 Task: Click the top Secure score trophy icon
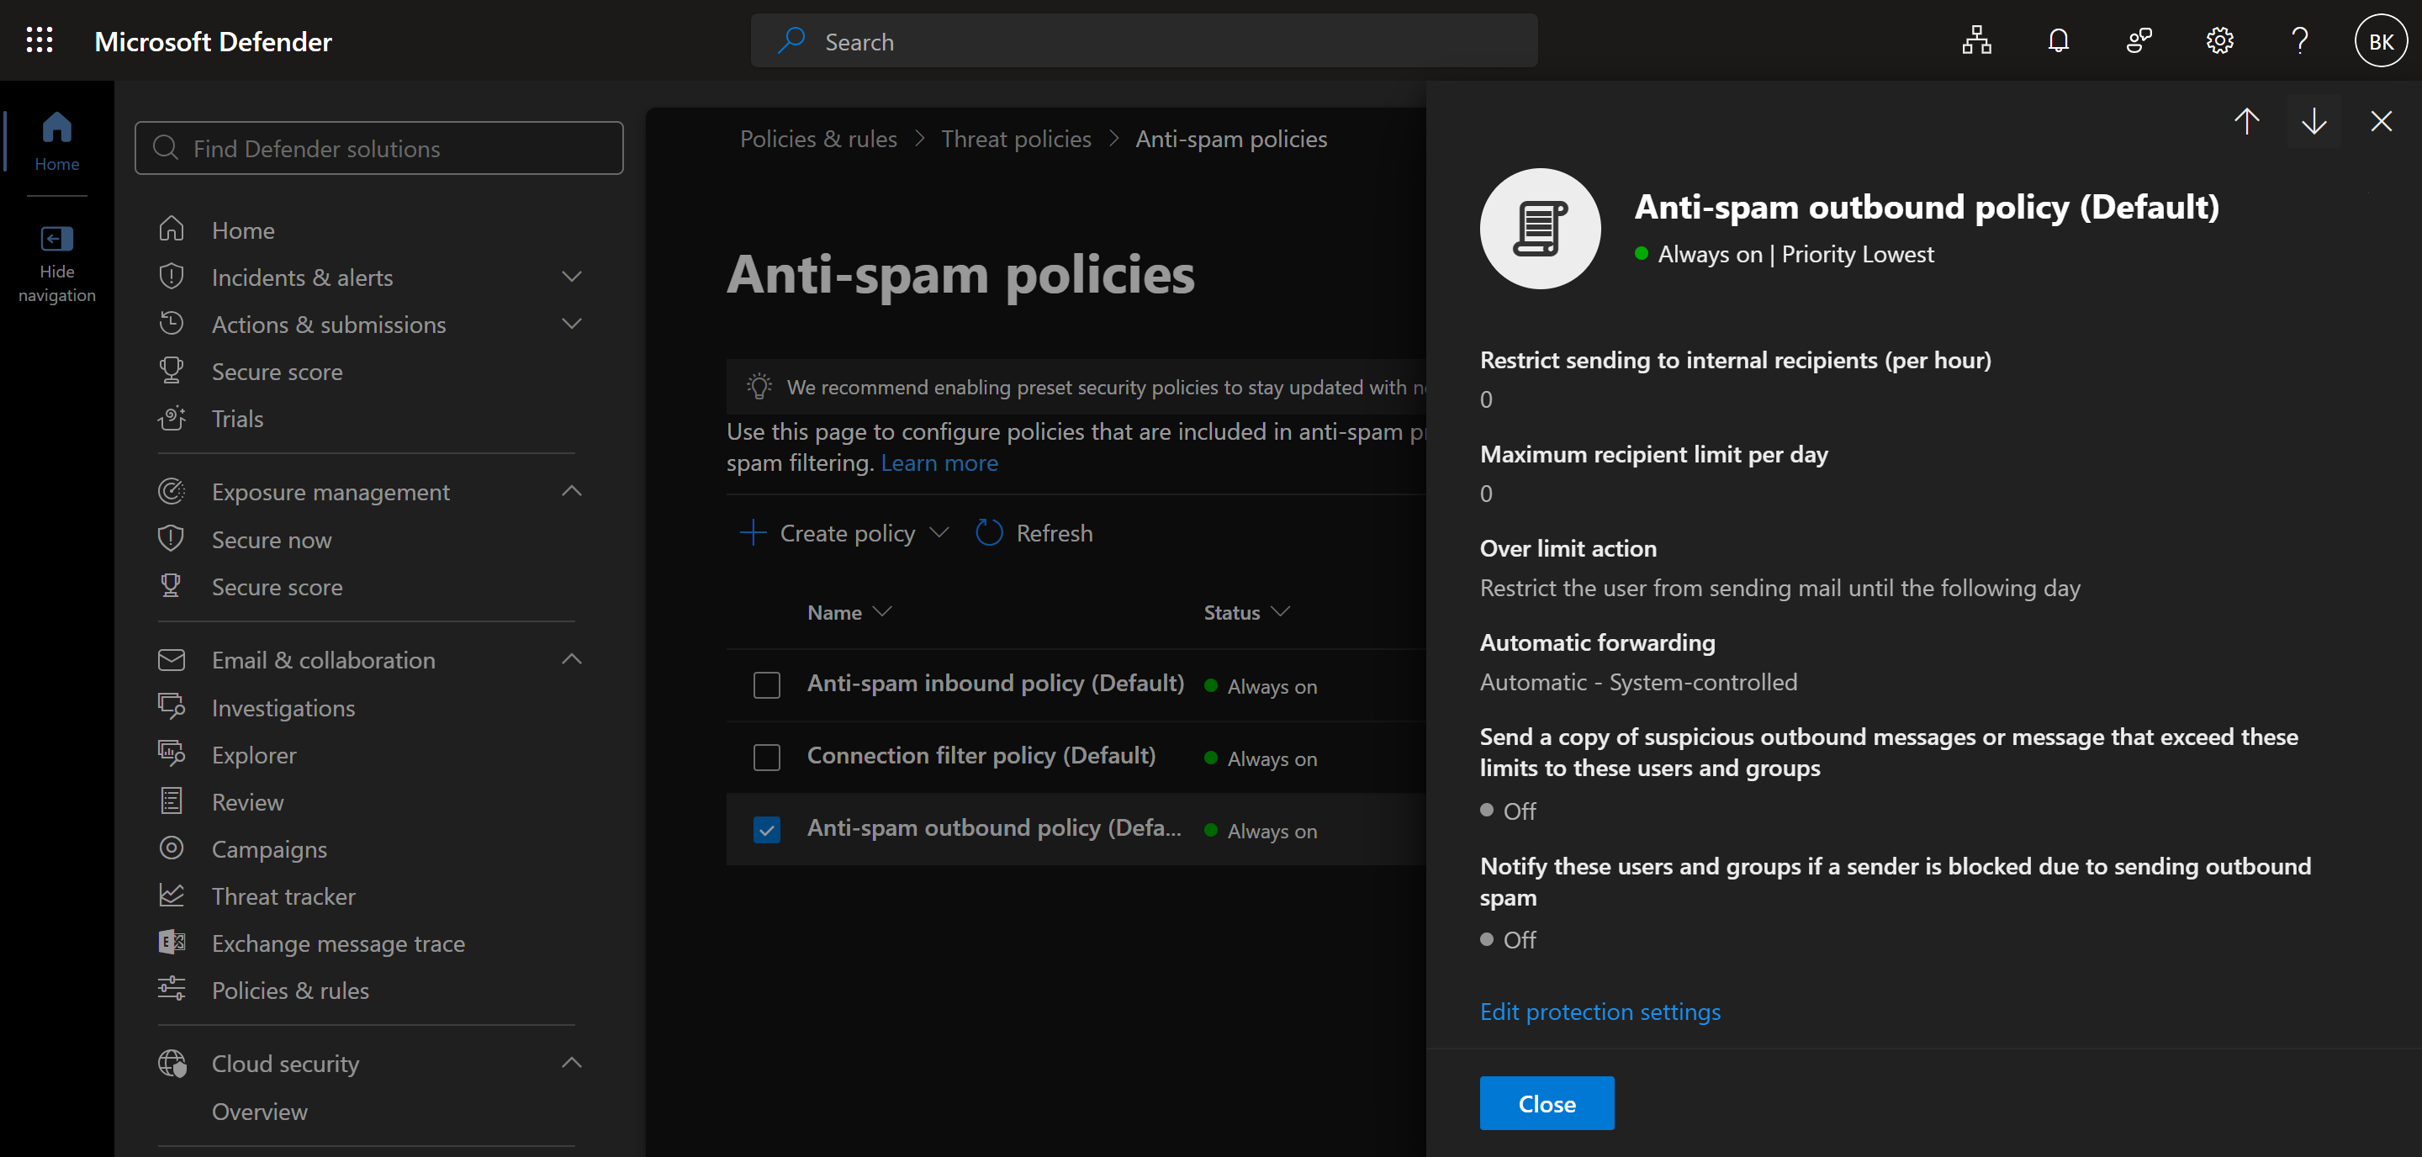pos(171,370)
